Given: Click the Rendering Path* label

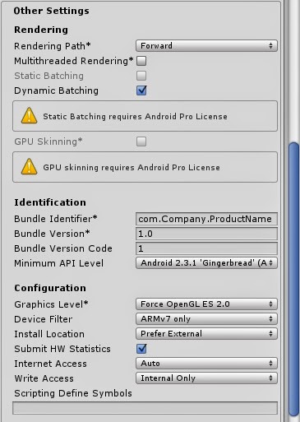Looking at the screenshot, I should point(53,46).
